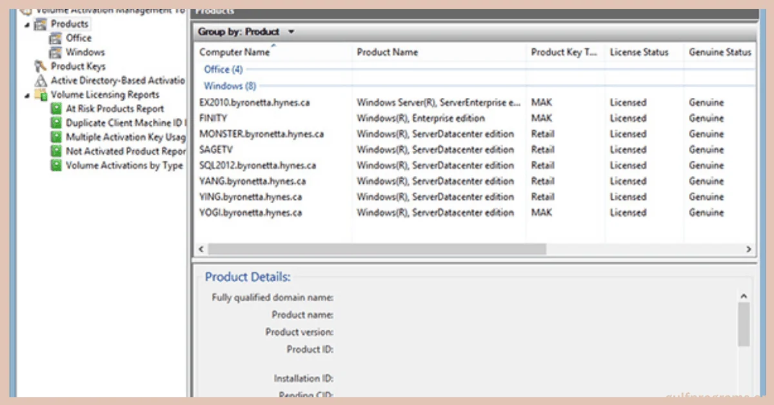Select the Office tree item
Viewport: 774px width, 405px height.
point(79,38)
